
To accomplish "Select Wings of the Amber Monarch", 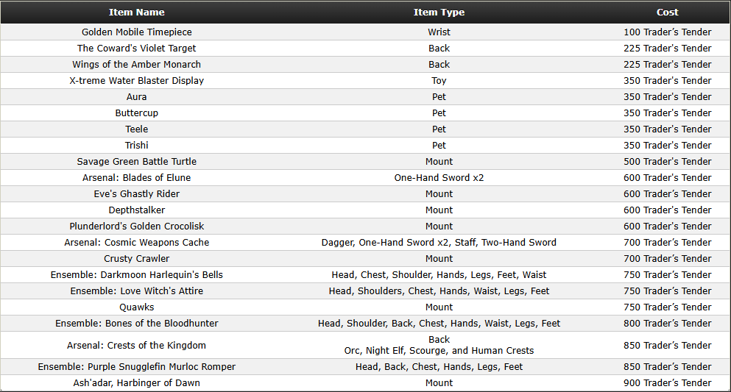I will coord(137,65).
